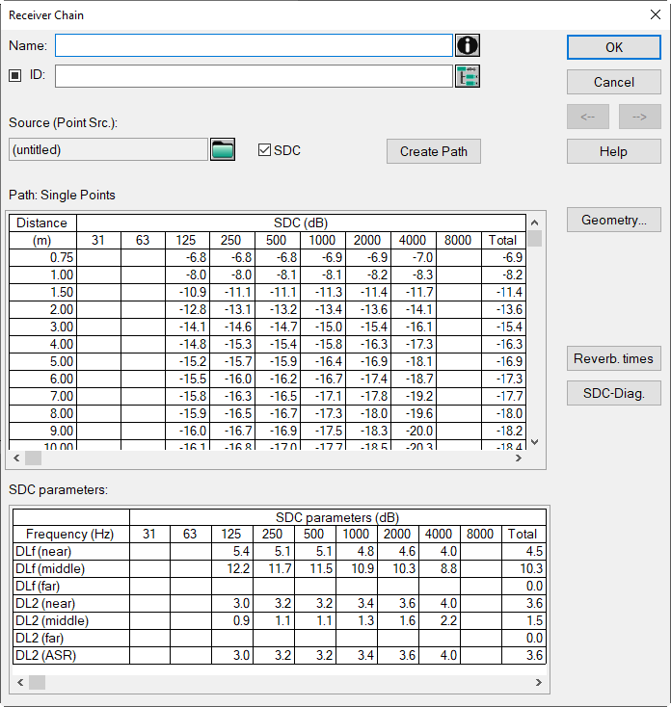Image resolution: width=671 pixels, height=707 pixels.
Task: Click left arrow of SDC parameters scrollbar
Action: tap(20, 683)
